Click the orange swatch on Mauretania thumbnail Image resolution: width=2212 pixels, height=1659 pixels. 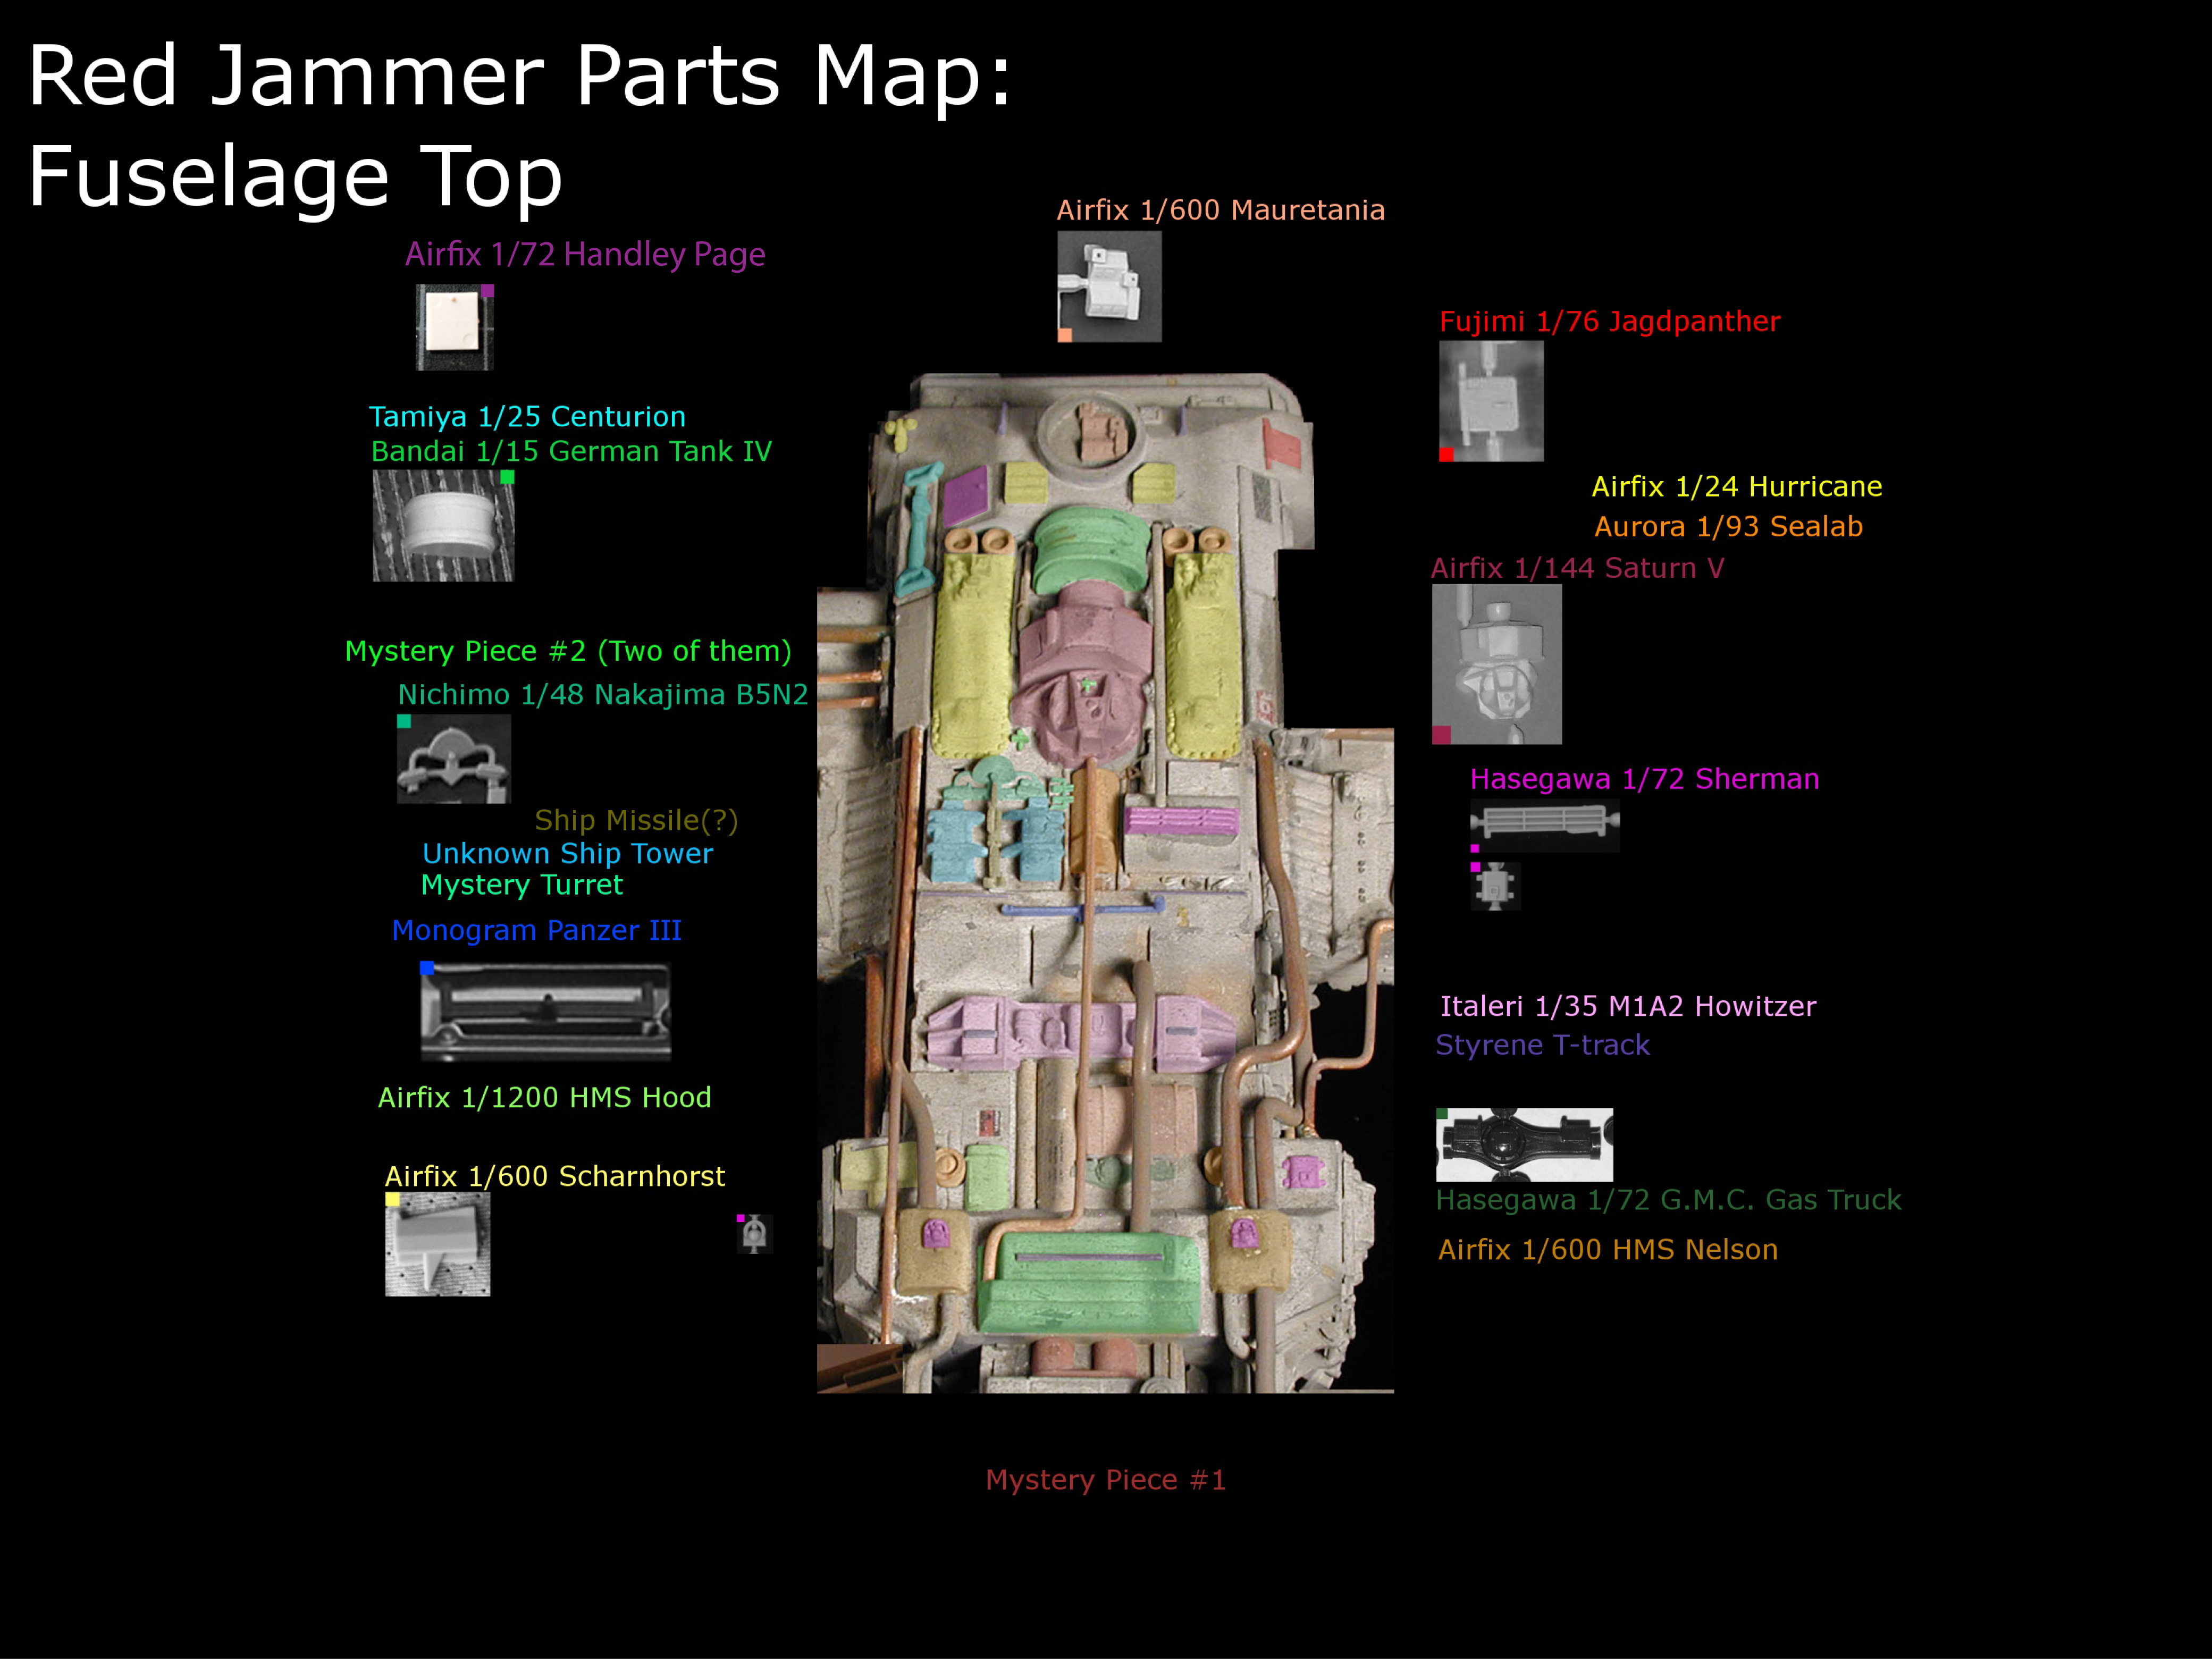point(1065,335)
